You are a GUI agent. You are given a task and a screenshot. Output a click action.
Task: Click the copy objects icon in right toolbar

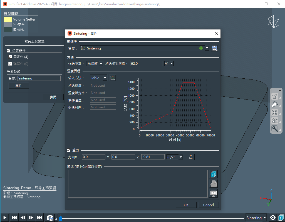coord(275,104)
